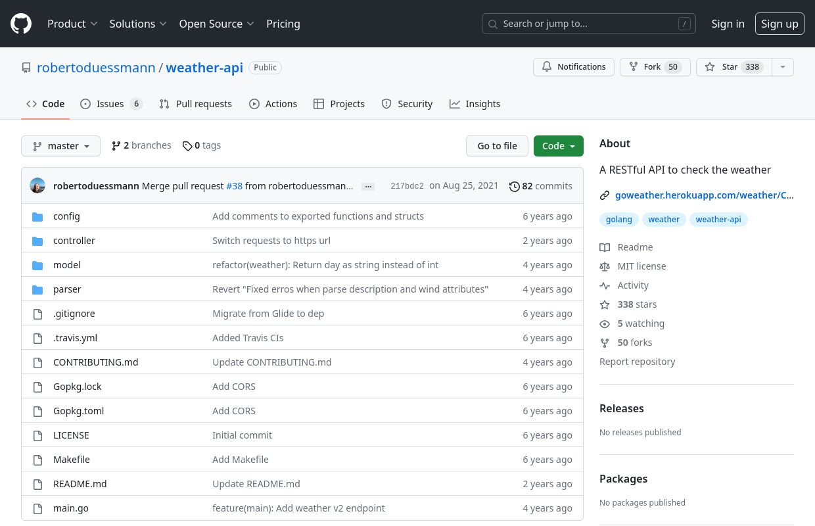
Task: Click the Sign in link
Action: coord(728,24)
